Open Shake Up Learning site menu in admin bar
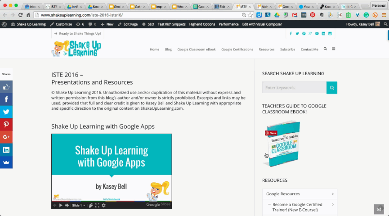389x216 pixels. 28,24
